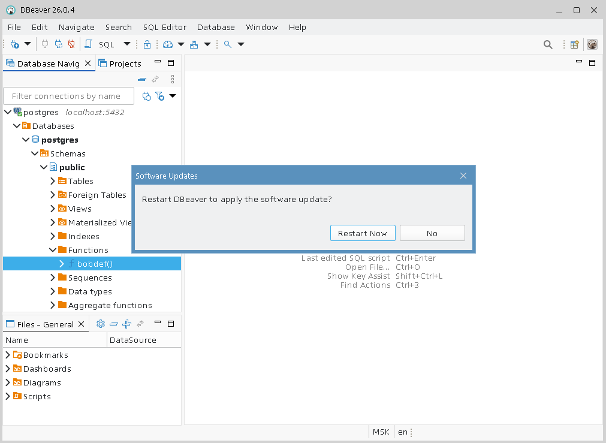Open SQL script icon in toolbar
Screen dimensions: 606x443
(88, 44)
